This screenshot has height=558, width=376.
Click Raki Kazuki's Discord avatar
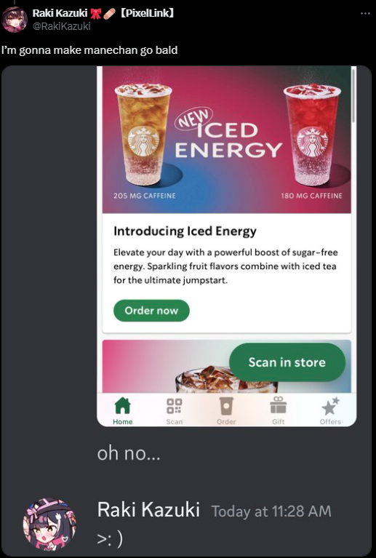tap(49, 524)
